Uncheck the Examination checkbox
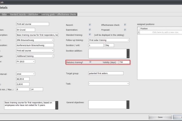 click(x=90, y=30)
